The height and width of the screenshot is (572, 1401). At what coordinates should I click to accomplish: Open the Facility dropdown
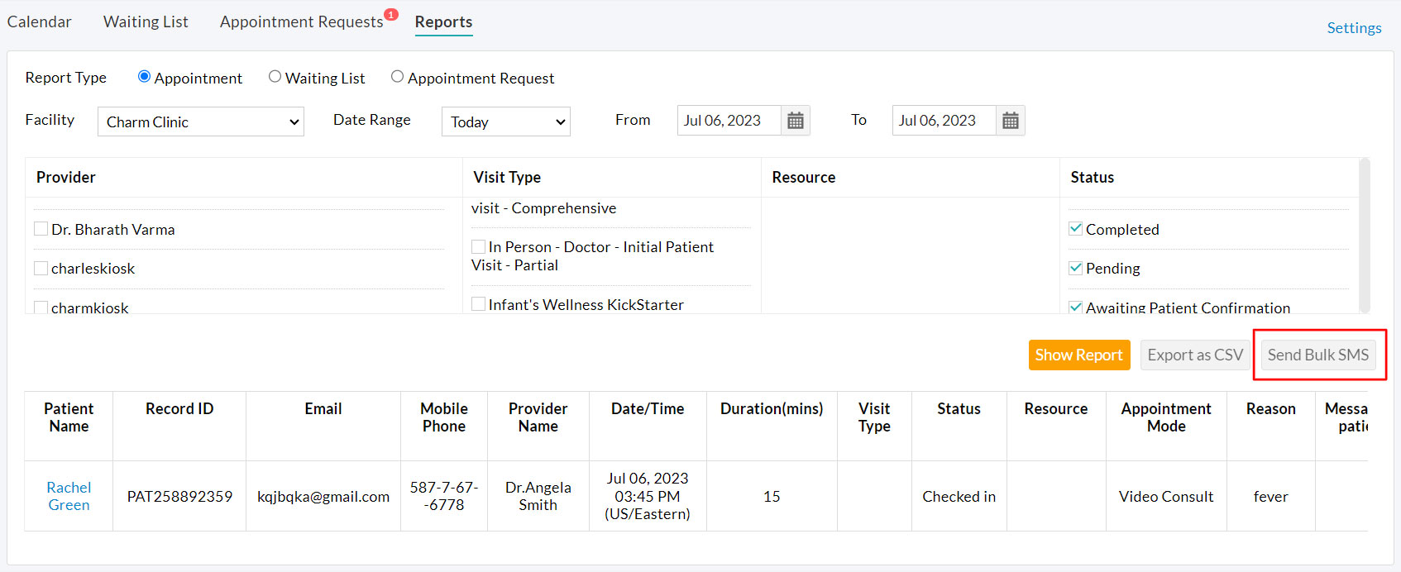pos(201,122)
